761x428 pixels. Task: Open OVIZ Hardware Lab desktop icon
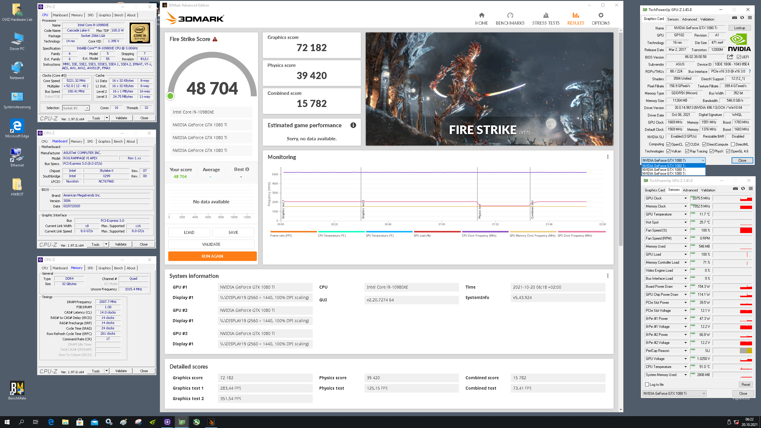tap(17, 12)
